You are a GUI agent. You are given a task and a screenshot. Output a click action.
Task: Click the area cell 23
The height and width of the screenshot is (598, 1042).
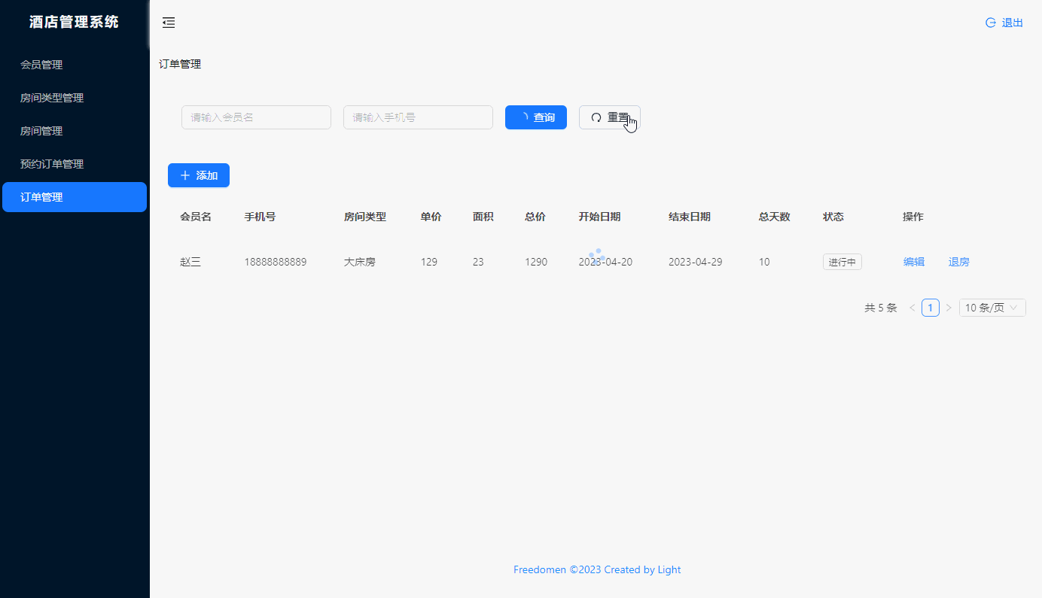tap(478, 262)
